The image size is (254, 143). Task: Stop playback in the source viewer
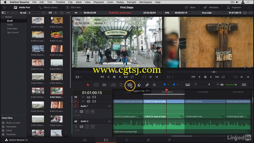pos(114,77)
